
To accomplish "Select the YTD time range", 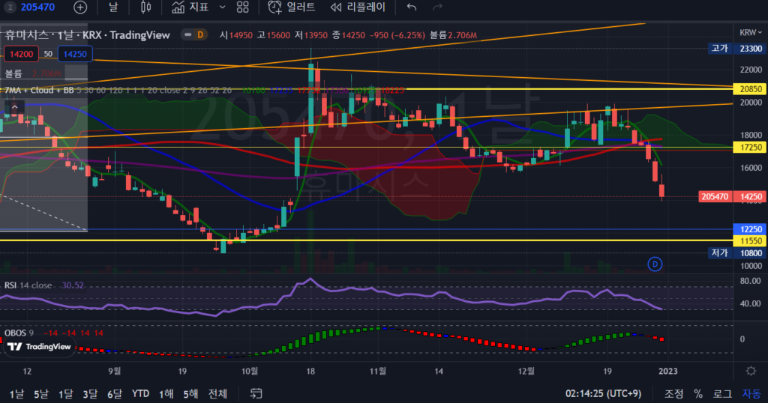I will pyautogui.click(x=140, y=393).
